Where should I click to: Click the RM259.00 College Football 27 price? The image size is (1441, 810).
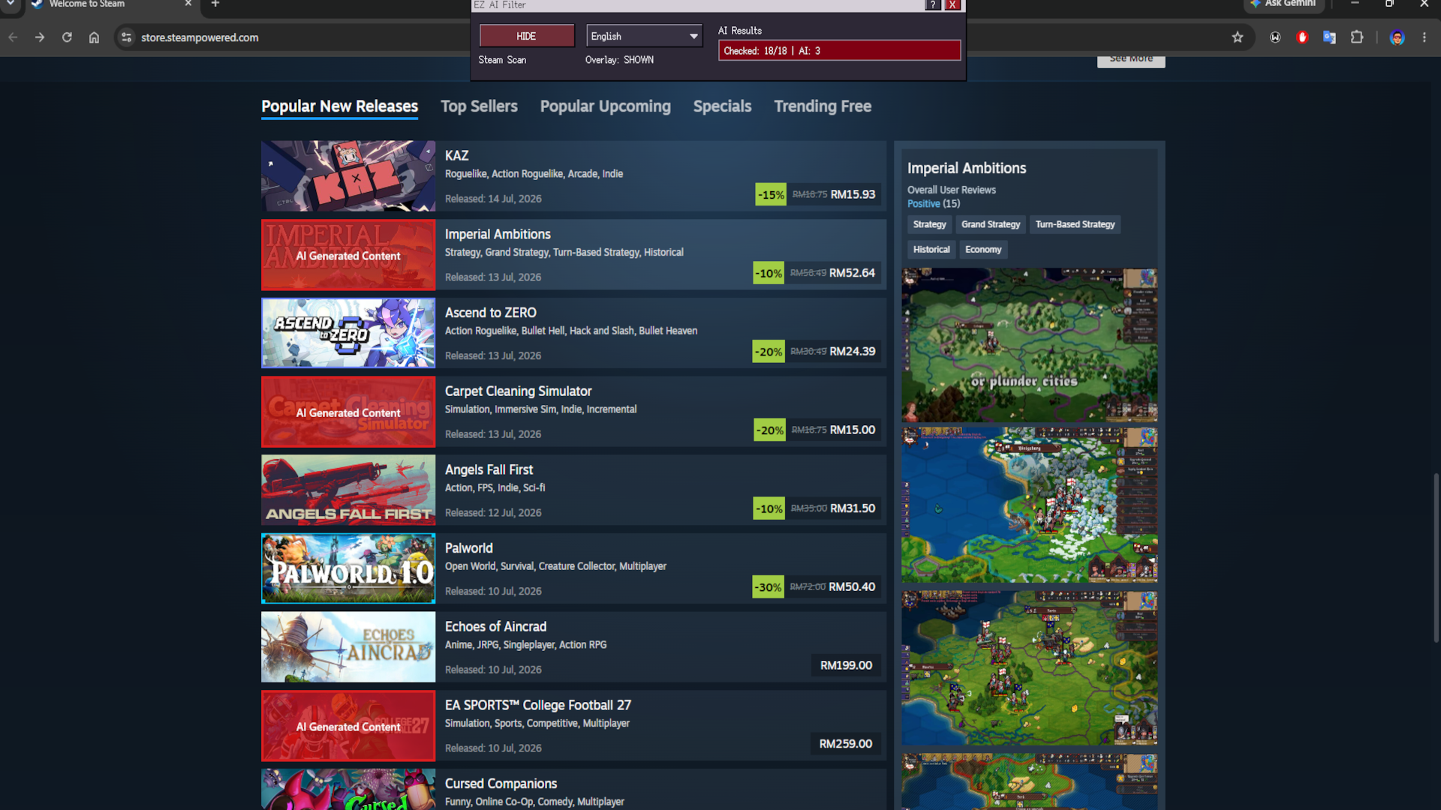[x=845, y=744]
